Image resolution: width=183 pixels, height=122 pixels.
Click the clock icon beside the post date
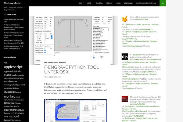pyautogui.click(x=45, y=77)
